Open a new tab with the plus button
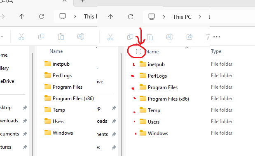The image size is (255, 156). tap(83, 1)
